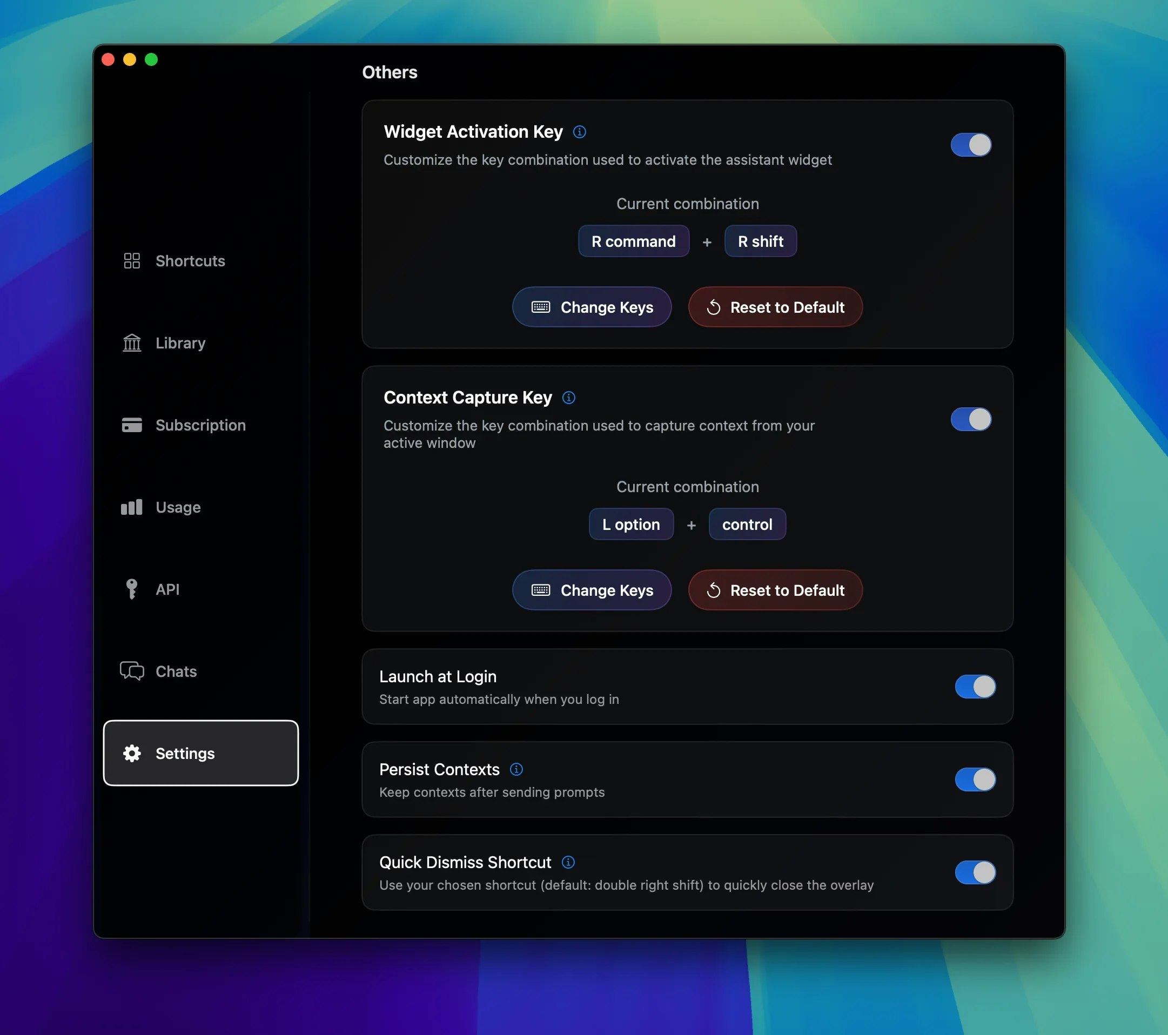Select the Settings sidebar item
The image size is (1168, 1035).
200,753
